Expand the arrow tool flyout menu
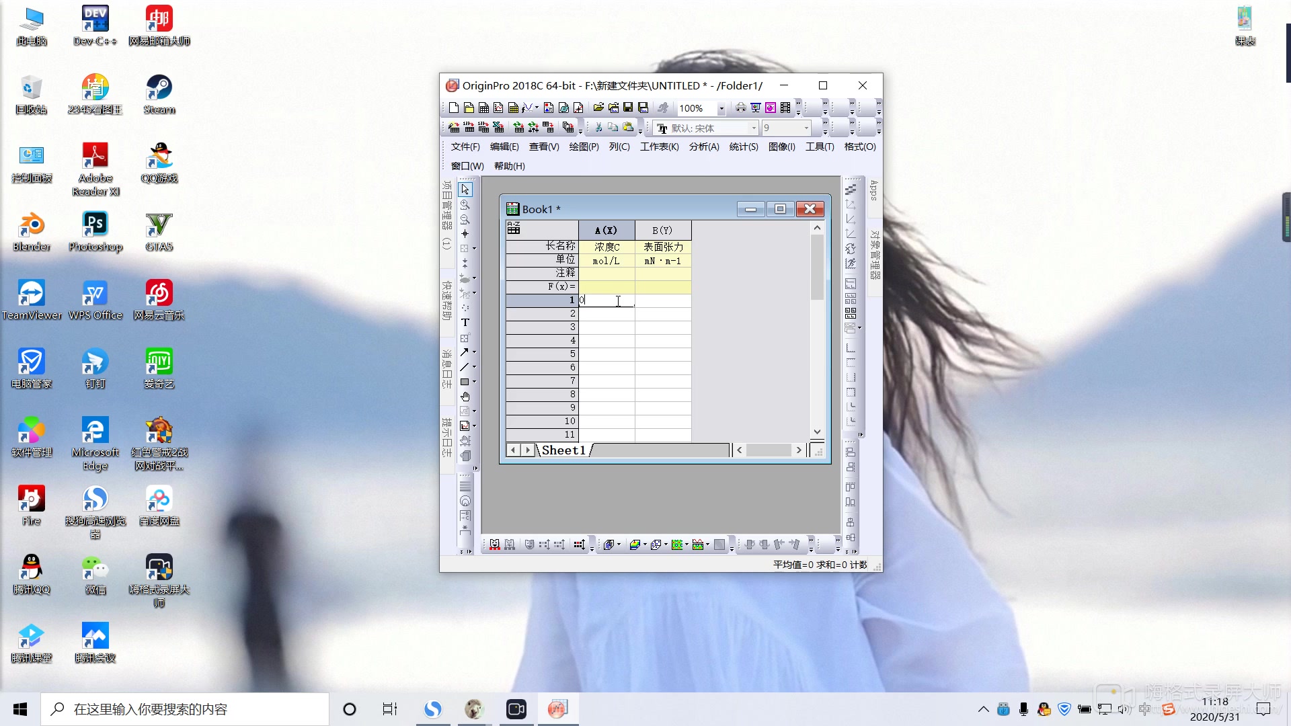1291x726 pixels. (475, 352)
